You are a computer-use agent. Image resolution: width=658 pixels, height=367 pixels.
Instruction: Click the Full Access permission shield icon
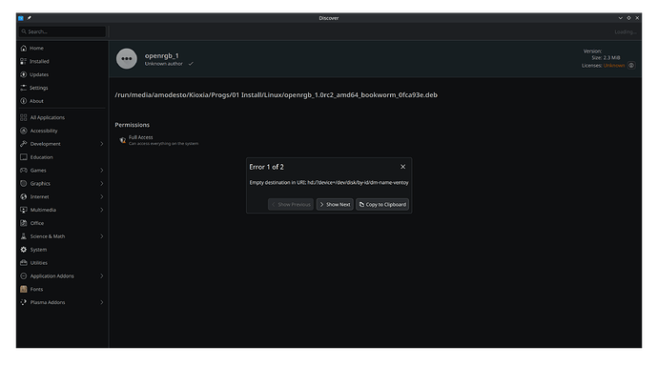click(122, 140)
